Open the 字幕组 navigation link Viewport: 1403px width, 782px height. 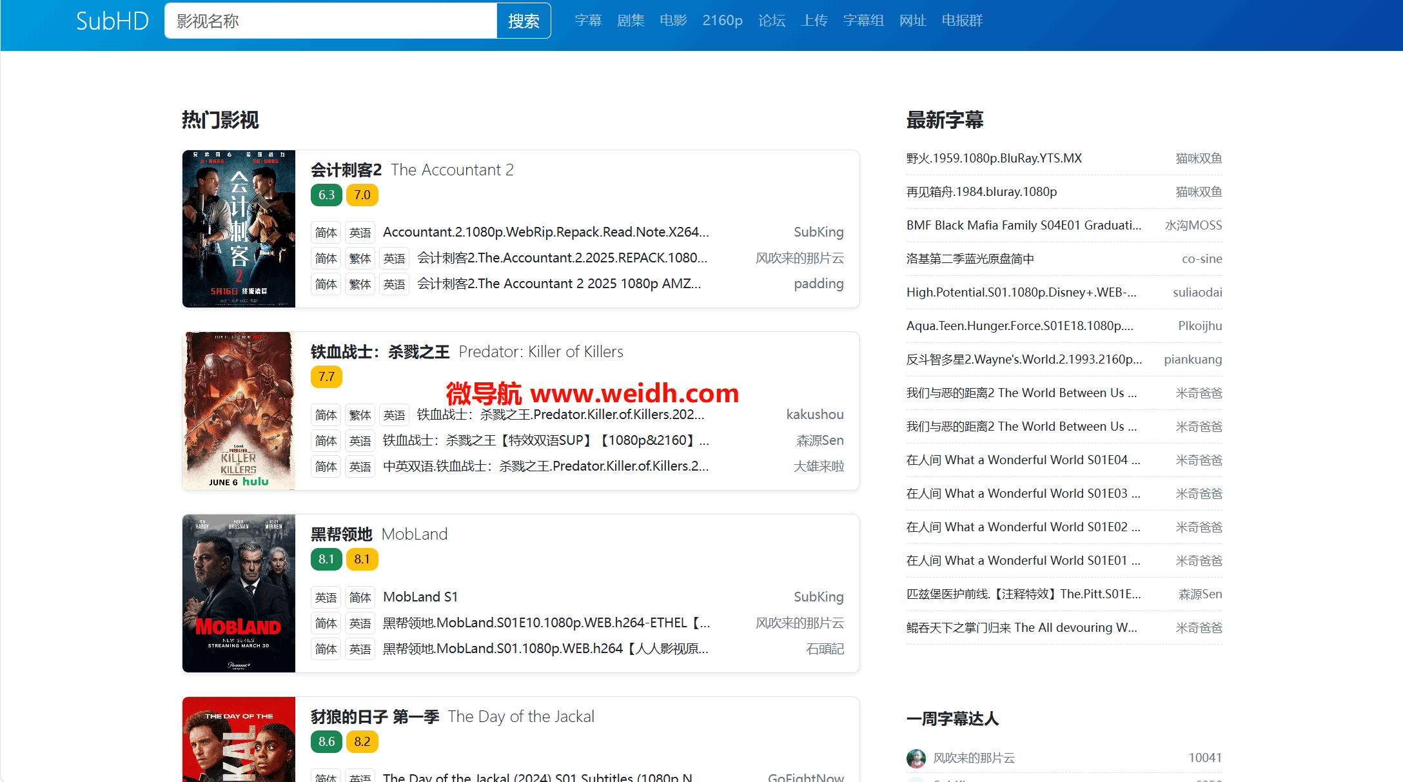coord(863,21)
